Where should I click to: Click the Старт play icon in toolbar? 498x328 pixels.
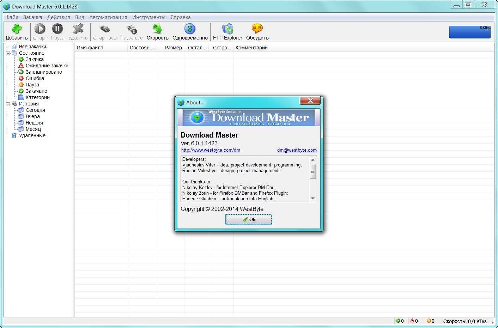40,29
